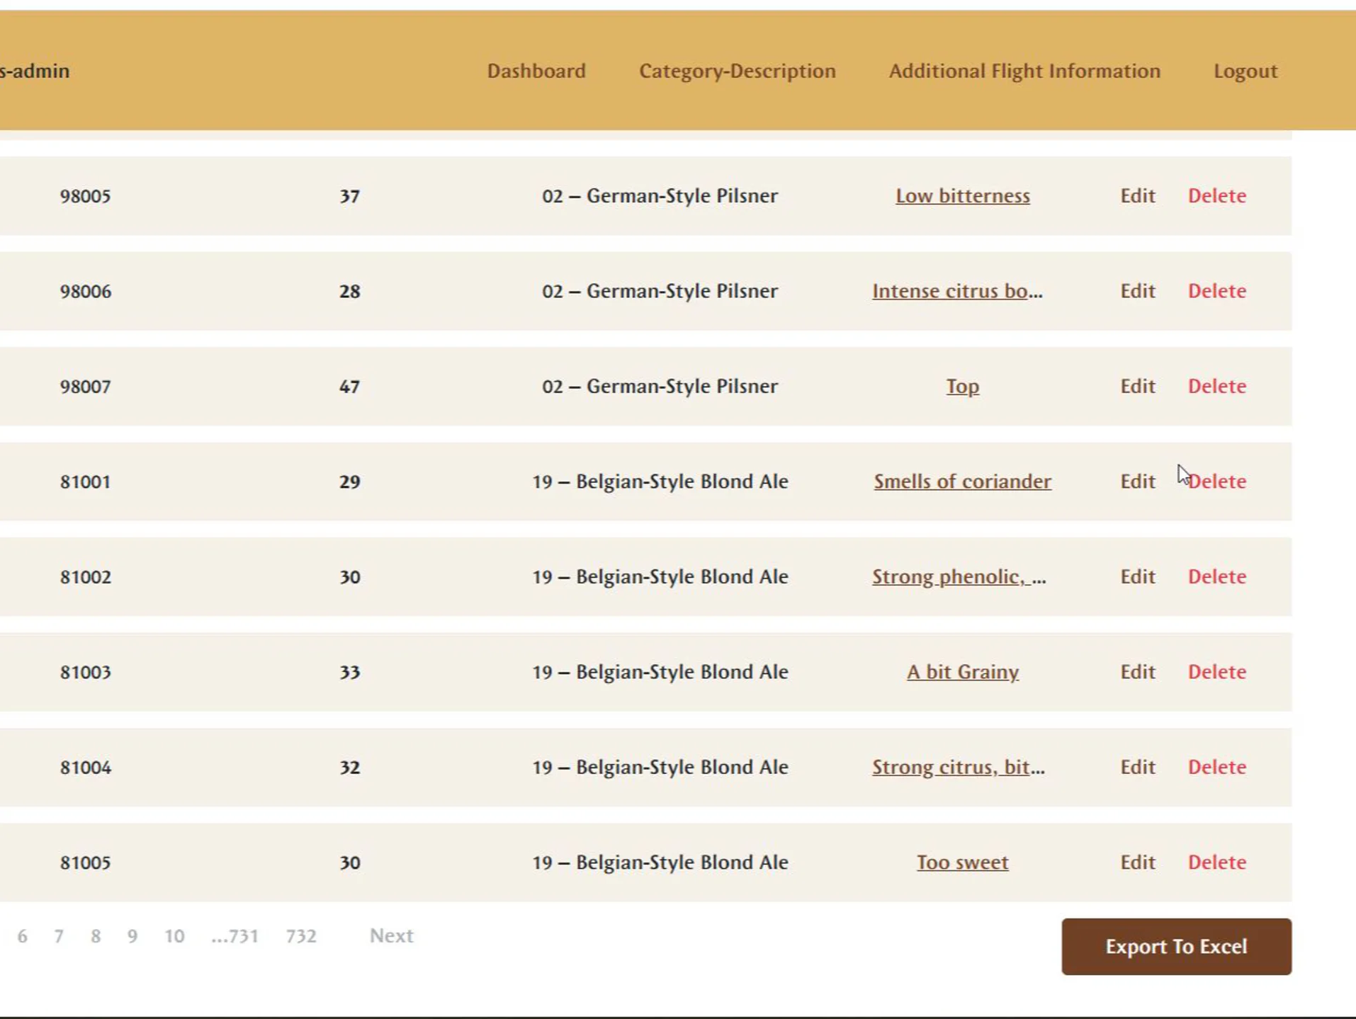The image size is (1356, 1019).
Task: Jump to last page 732
Action: coord(301,936)
